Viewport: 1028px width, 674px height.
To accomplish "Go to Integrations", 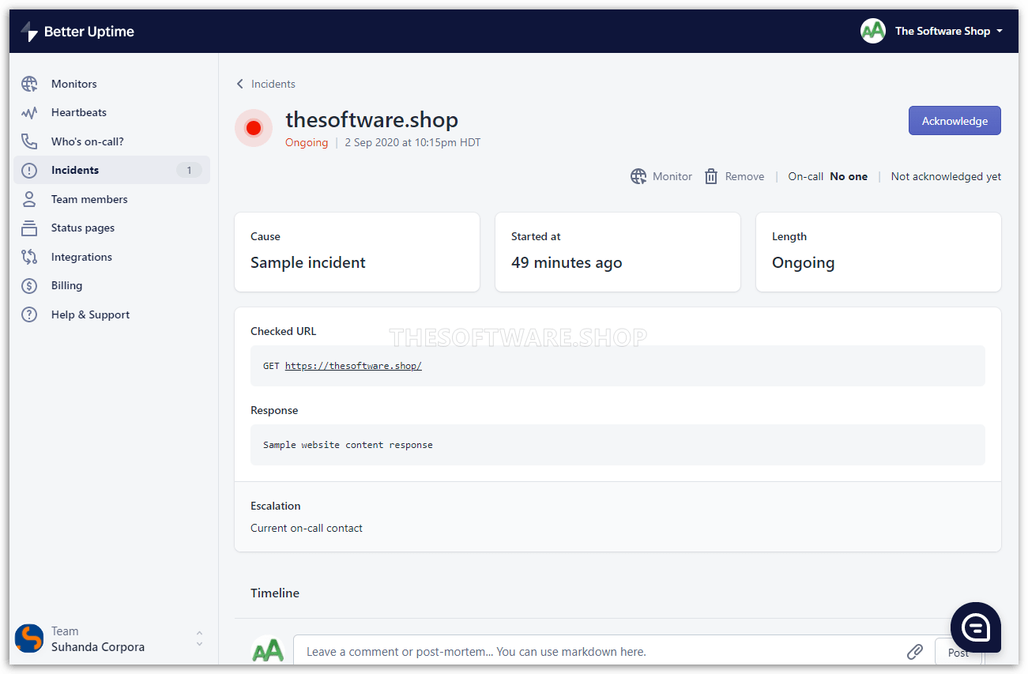I will [x=81, y=257].
